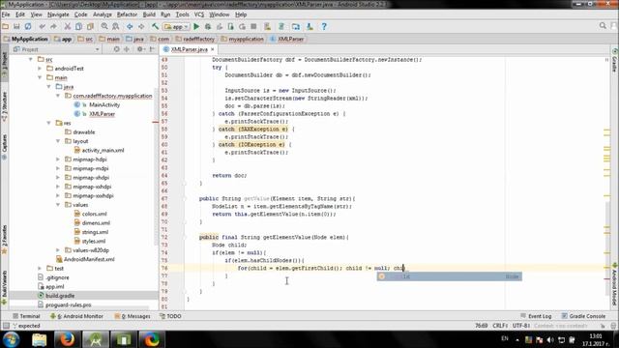Screen dimensions: 619x348
Task: Collapse the res folder node
Action: pos(49,123)
